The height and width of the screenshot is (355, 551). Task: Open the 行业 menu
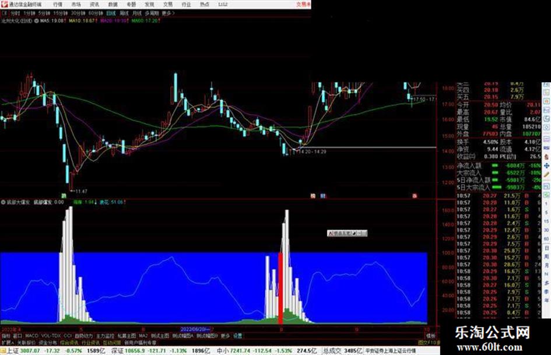tap(186, 4)
